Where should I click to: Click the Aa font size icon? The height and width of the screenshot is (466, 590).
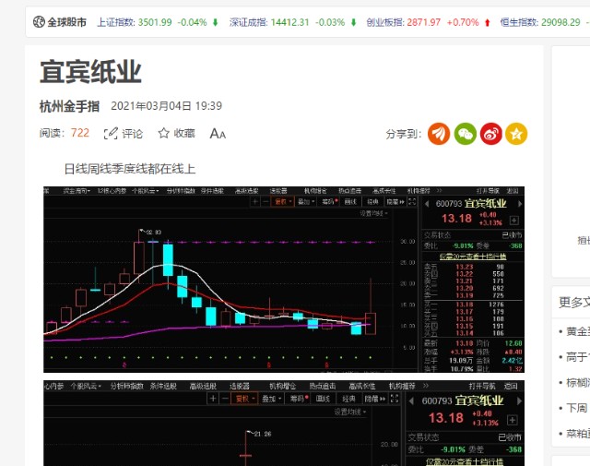218,133
